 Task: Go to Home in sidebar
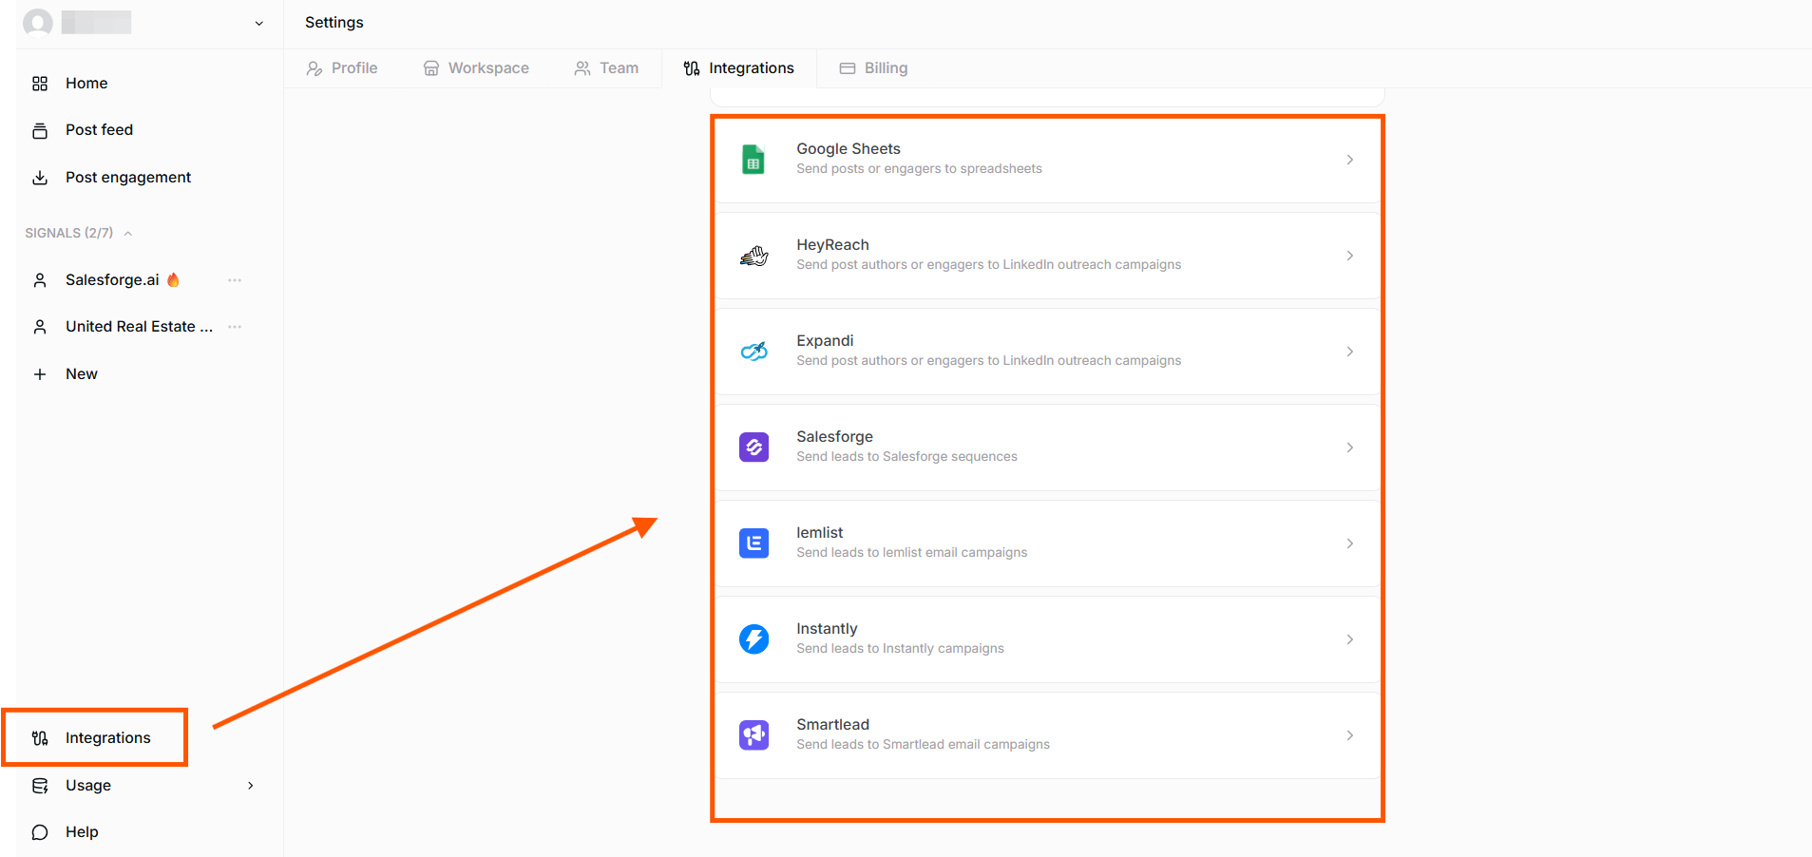click(86, 84)
